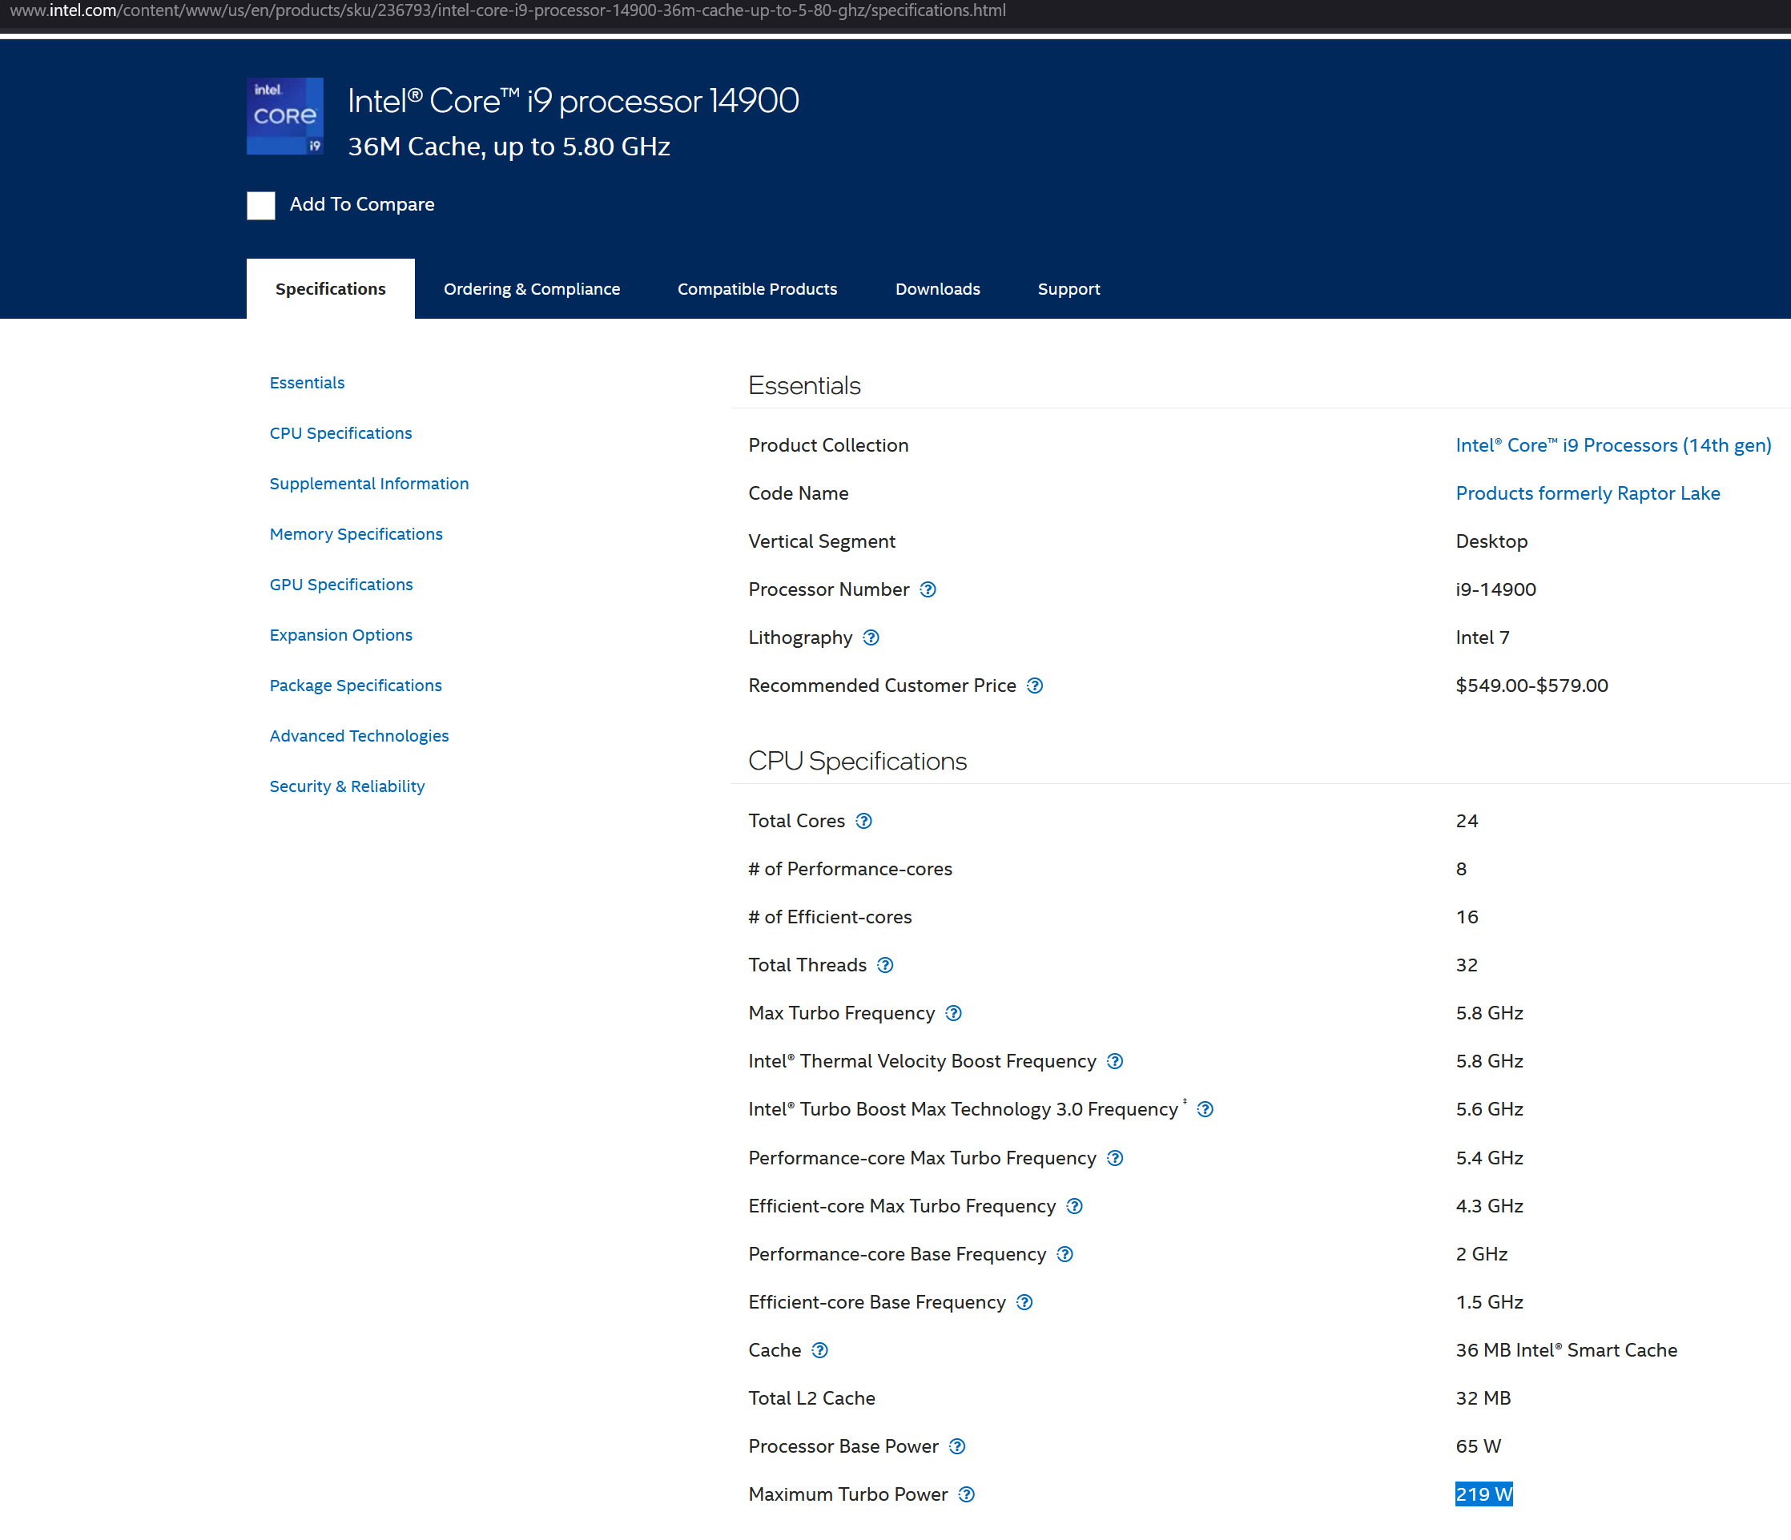Click help icon for Efficient-core Max Turbo Frequency
The image size is (1791, 1540).
point(1074,1206)
